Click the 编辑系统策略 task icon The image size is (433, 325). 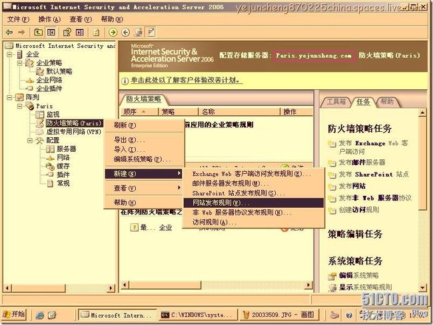point(332,276)
